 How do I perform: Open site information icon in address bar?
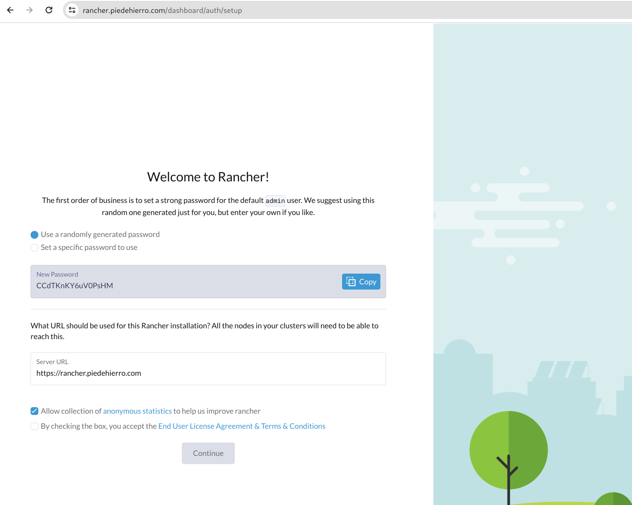[x=72, y=10]
